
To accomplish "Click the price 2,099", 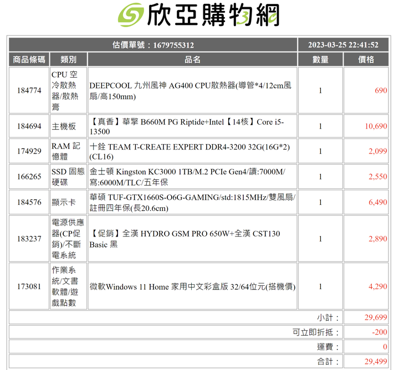I will pos(378,151).
